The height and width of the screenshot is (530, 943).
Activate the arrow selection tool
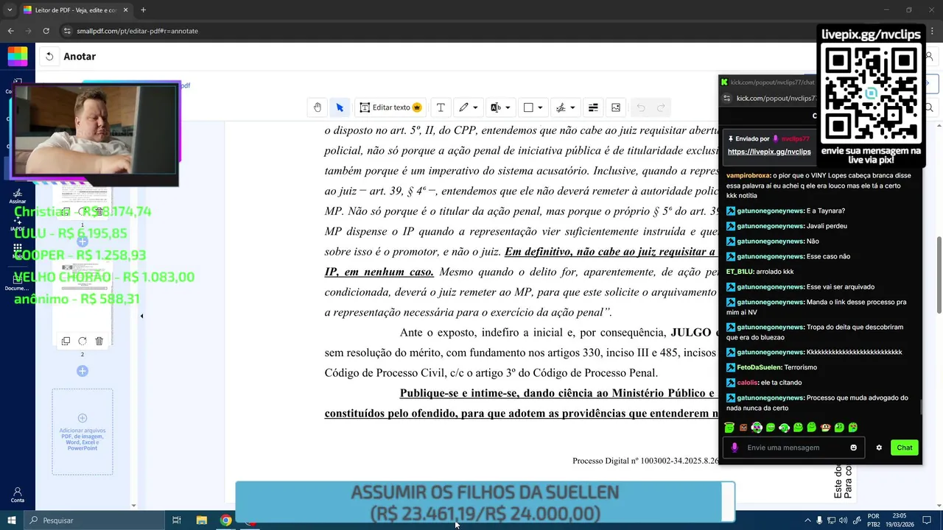pyautogui.click(x=340, y=107)
